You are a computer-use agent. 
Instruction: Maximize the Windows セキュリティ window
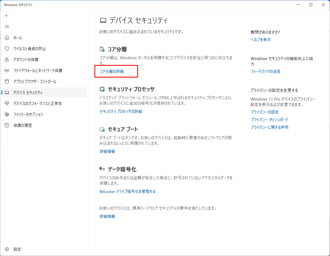coord(311,5)
